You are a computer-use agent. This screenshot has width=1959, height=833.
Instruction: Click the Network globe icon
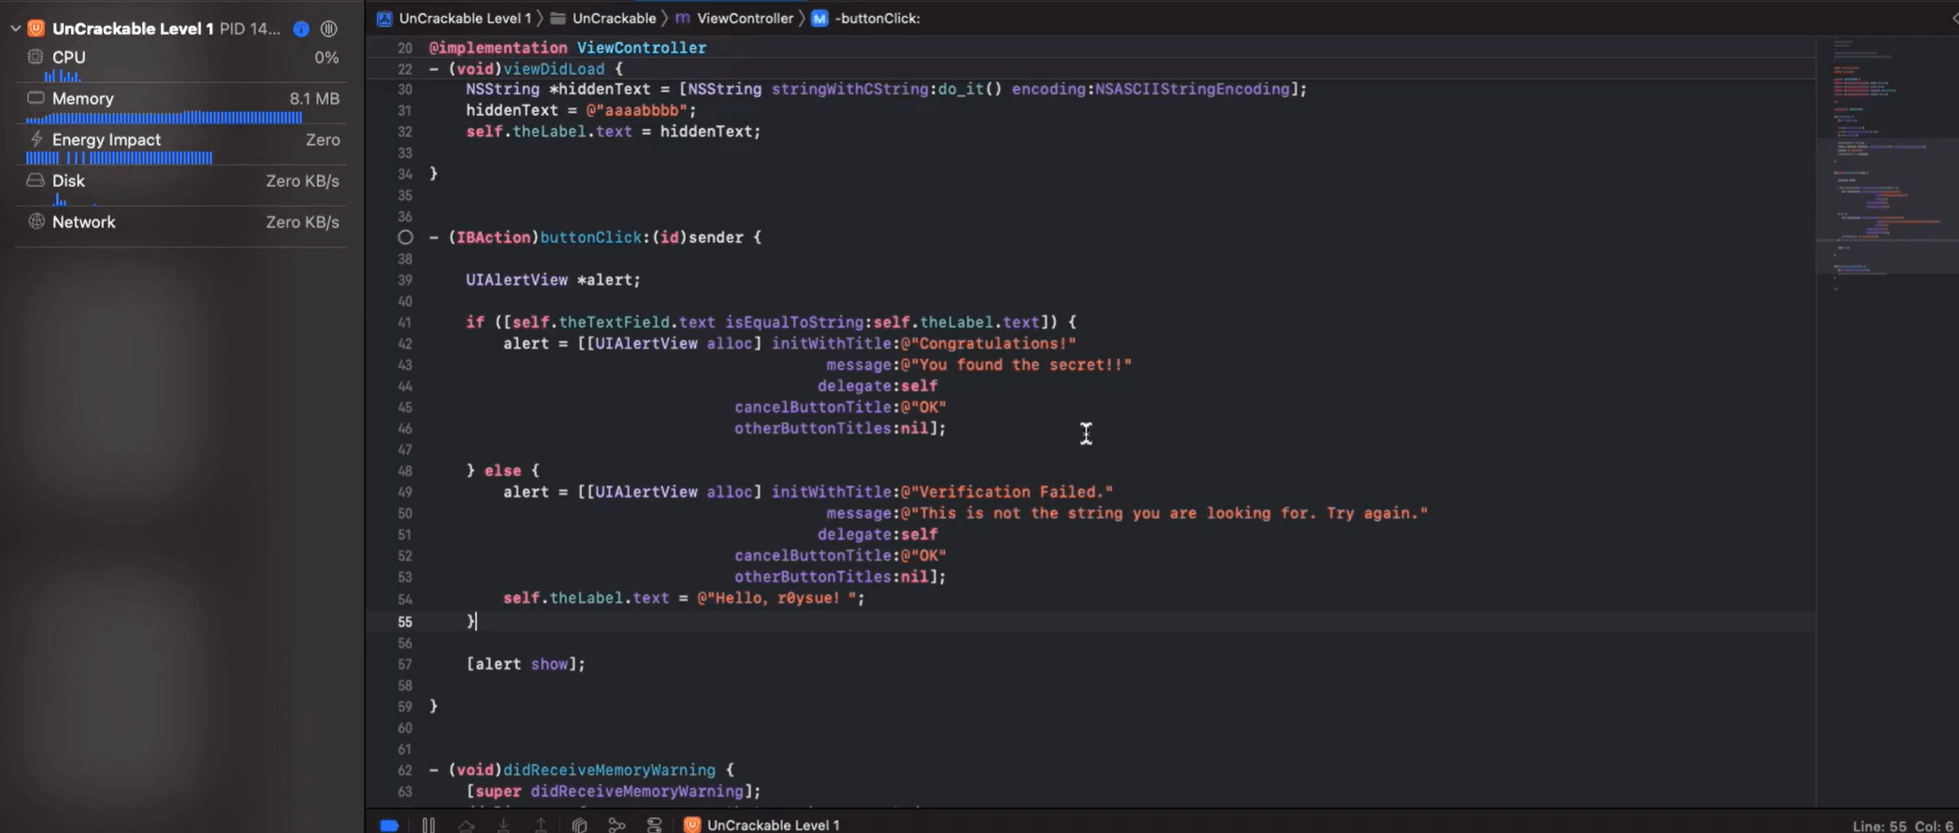point(36,222)
